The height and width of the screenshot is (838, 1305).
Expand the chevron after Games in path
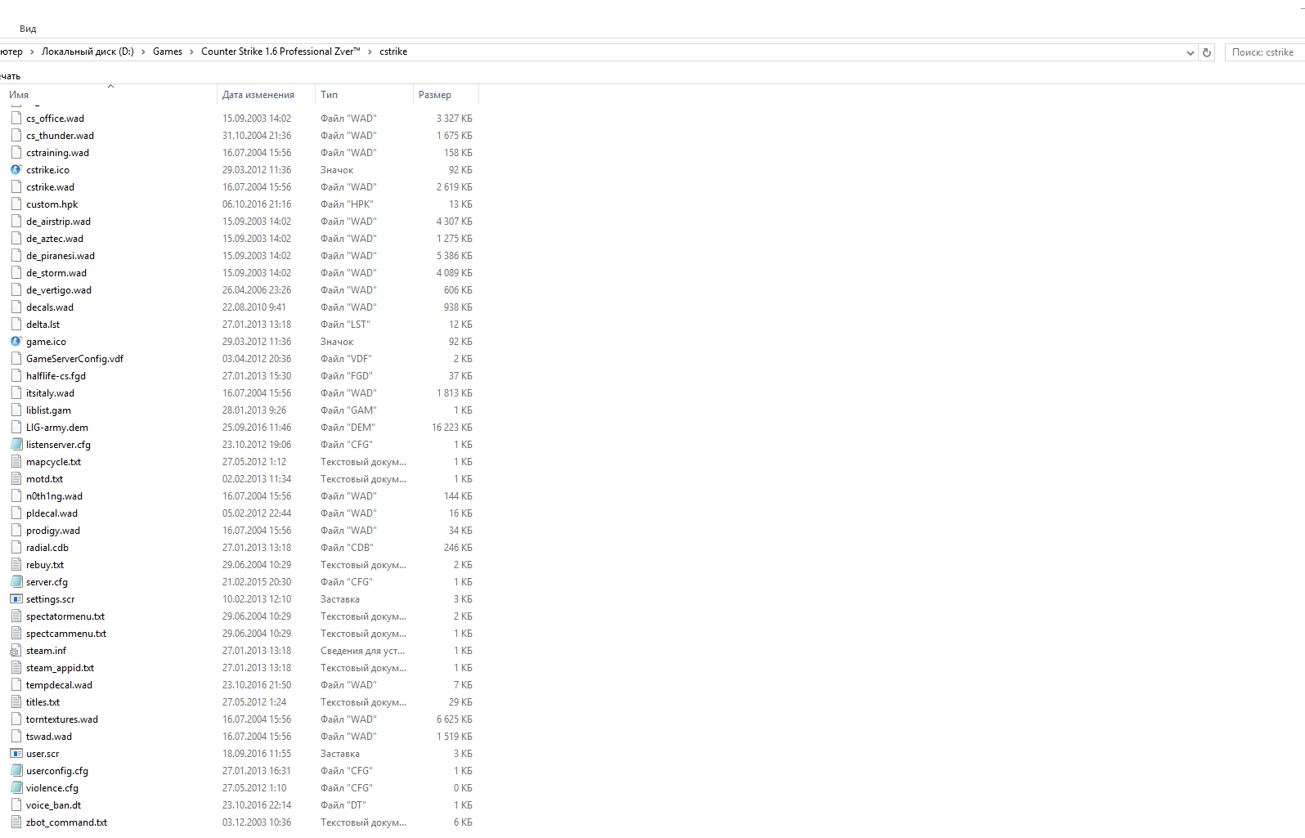(x=191, y=52)
